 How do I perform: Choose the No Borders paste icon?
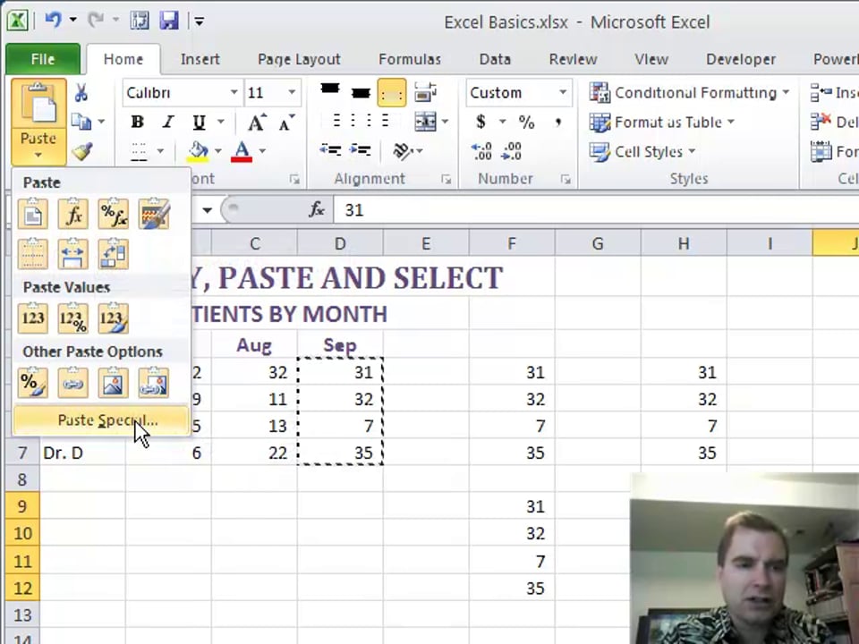pyautogui.click(x=33, y=253)
